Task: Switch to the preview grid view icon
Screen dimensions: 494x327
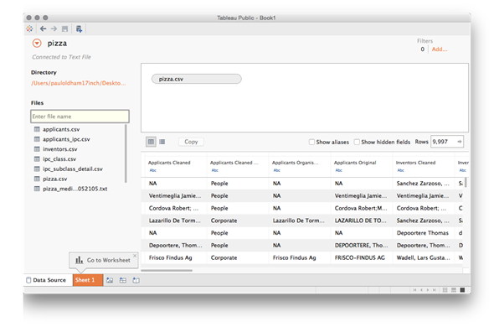Action: click(151, 142)
